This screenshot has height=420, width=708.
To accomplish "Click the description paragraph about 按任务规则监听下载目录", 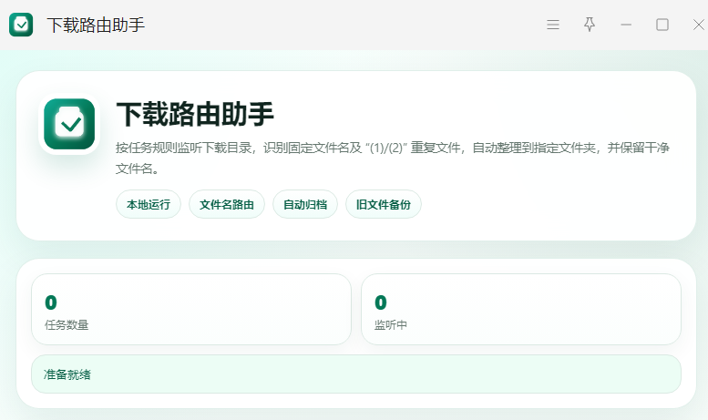I will (x=393, y=158).
